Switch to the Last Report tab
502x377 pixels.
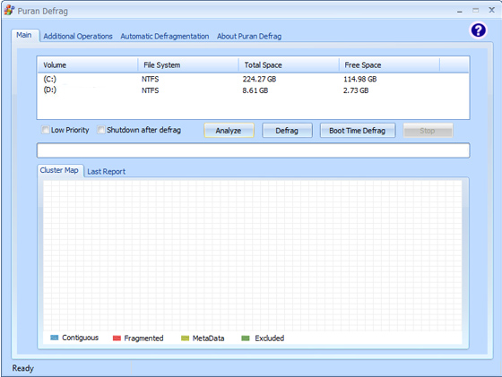pos(106,171)
